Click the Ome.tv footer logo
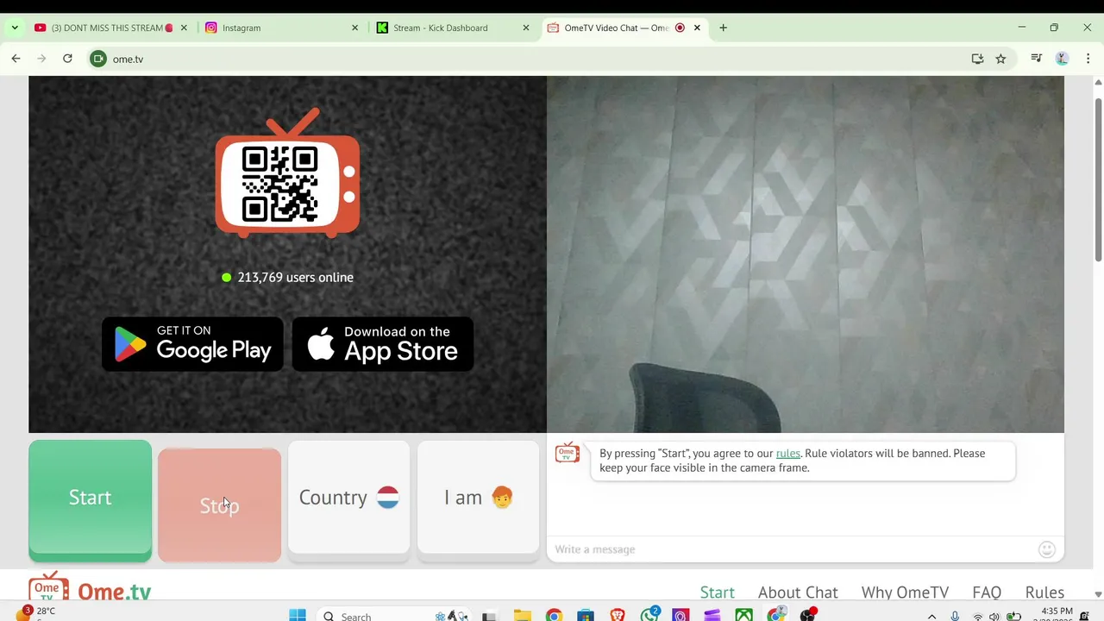1104x621 pixels. [x=90, y=588]
